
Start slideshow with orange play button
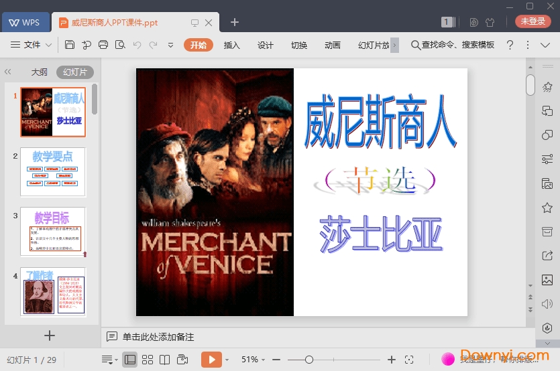211,360
